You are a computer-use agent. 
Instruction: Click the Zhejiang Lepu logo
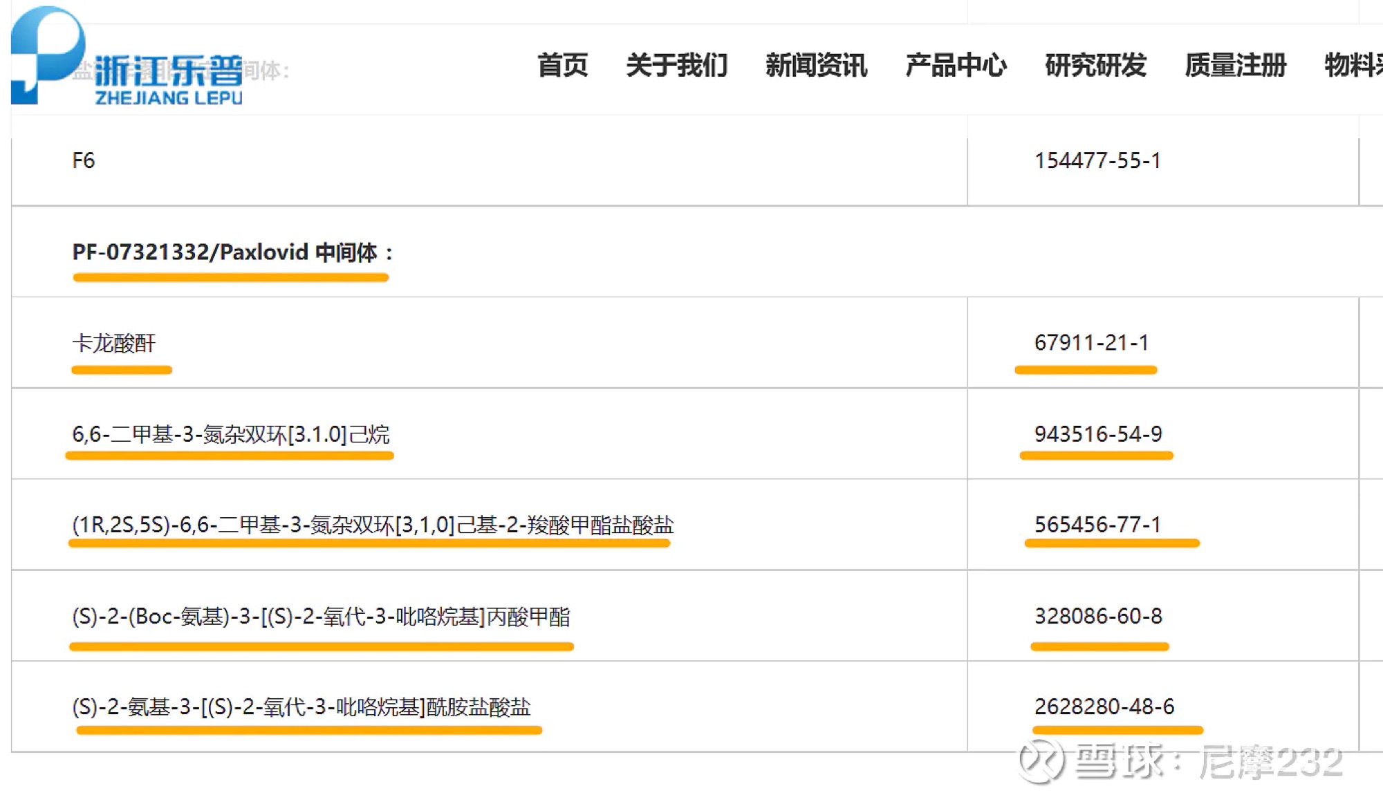(x=127, y=57)
